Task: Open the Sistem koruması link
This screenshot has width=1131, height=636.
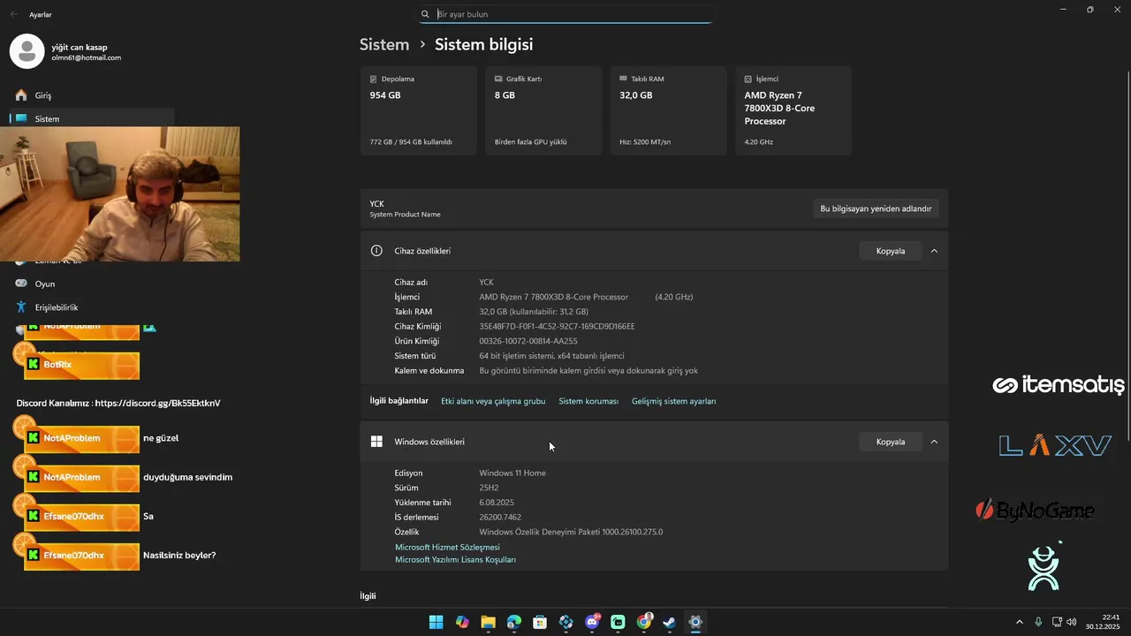Action: pos(588,401)
